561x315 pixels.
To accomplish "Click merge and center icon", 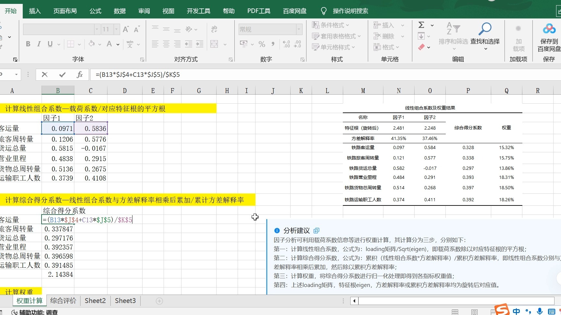I will point(214,44).
